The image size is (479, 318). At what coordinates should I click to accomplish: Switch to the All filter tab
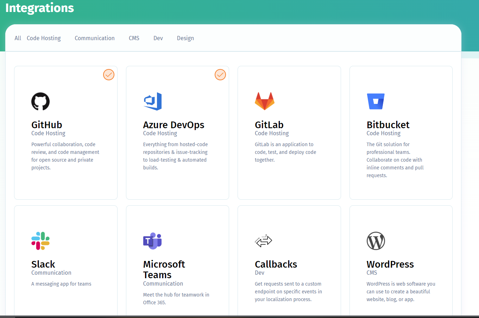[x=18, y=38]
